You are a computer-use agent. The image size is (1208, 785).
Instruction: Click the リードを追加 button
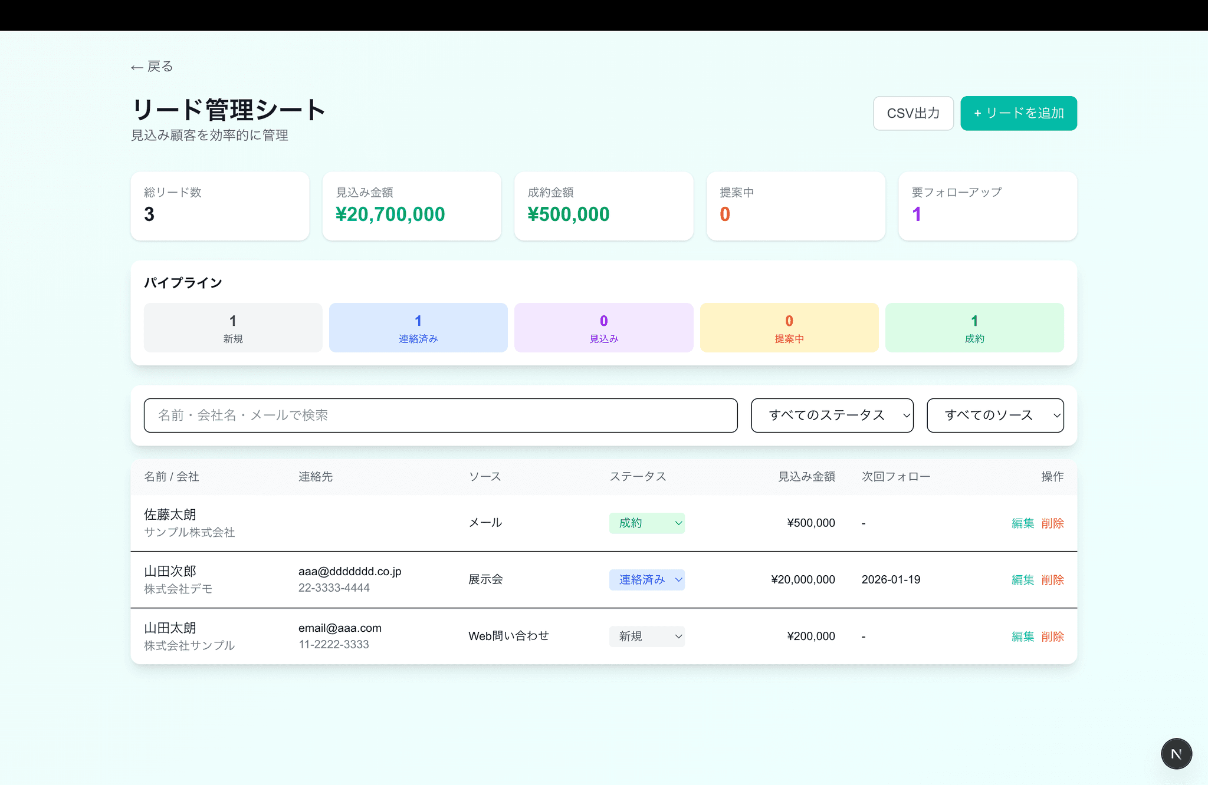click(x=1018, y=113)
